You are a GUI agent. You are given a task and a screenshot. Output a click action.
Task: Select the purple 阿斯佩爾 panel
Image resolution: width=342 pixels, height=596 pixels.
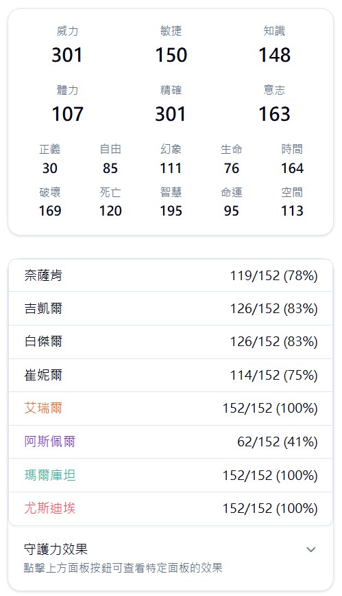click(x=171, y=442)
